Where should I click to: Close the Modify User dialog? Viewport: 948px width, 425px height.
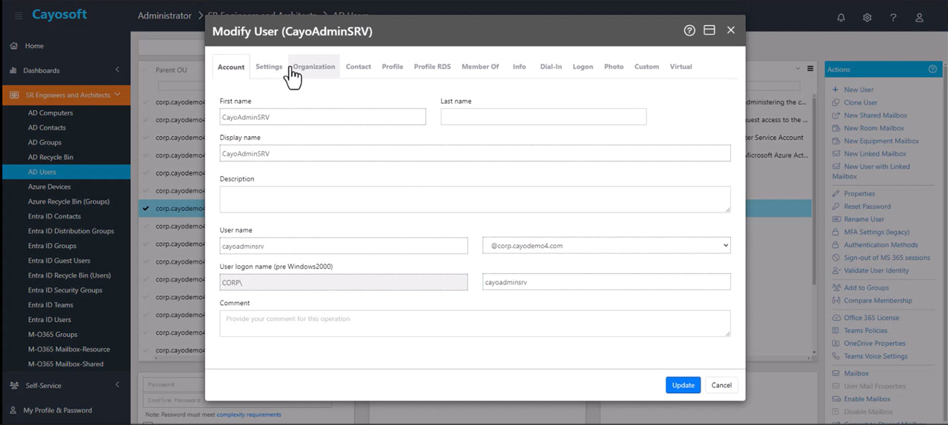[731, 30]
